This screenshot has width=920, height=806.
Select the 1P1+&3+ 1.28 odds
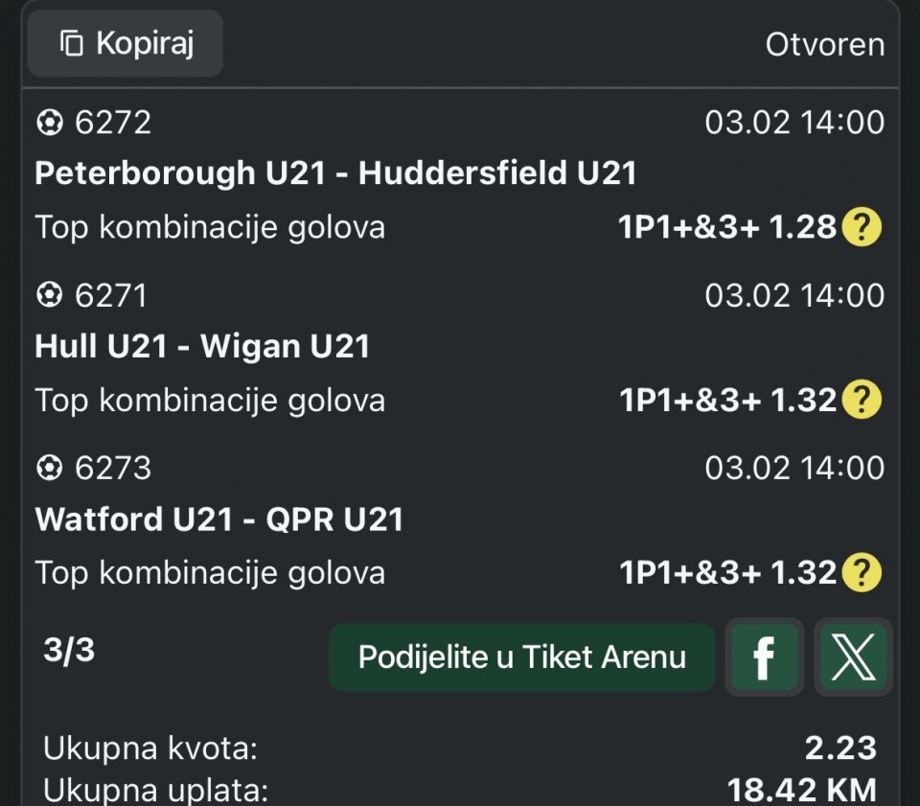tap(727, 227)
